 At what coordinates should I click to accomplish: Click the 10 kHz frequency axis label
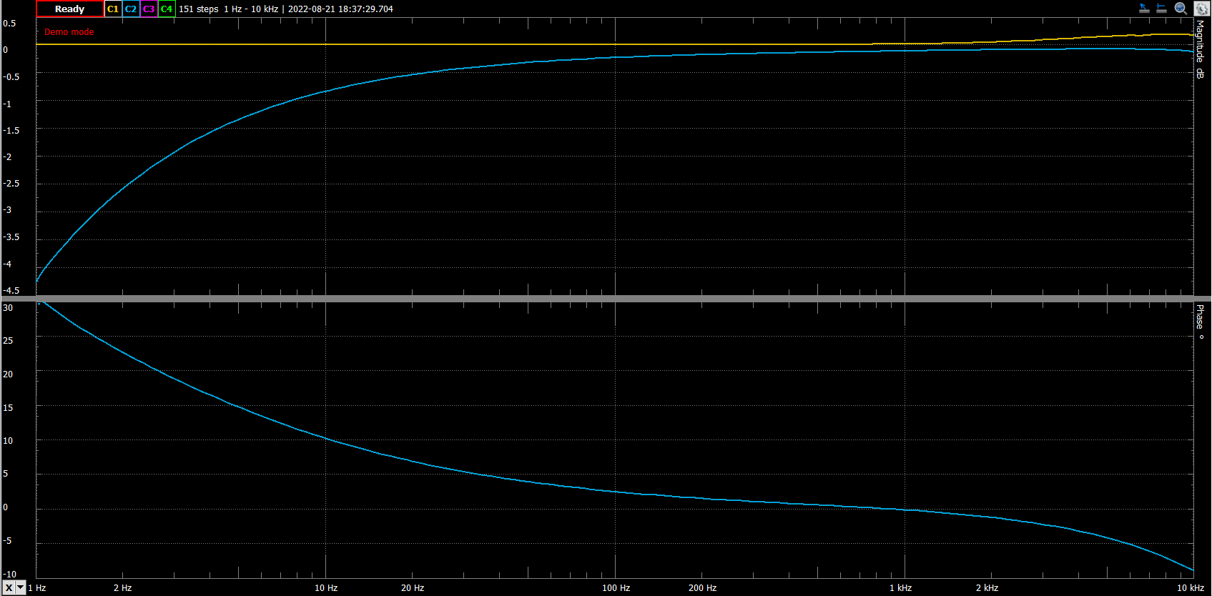pyautogui.click(x=1191, y=588)
